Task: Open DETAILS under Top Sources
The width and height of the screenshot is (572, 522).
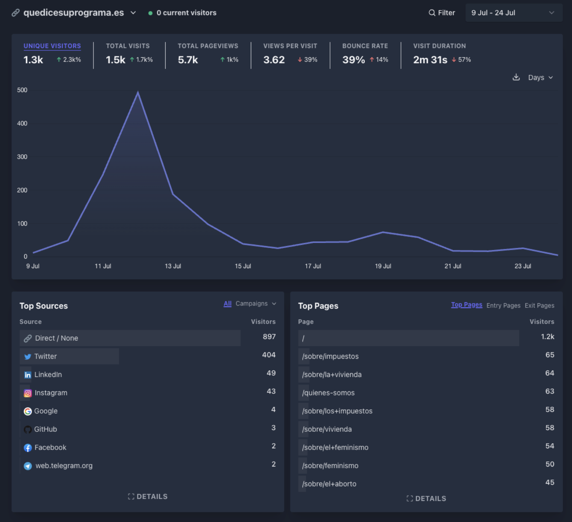Action: [148, 497]
